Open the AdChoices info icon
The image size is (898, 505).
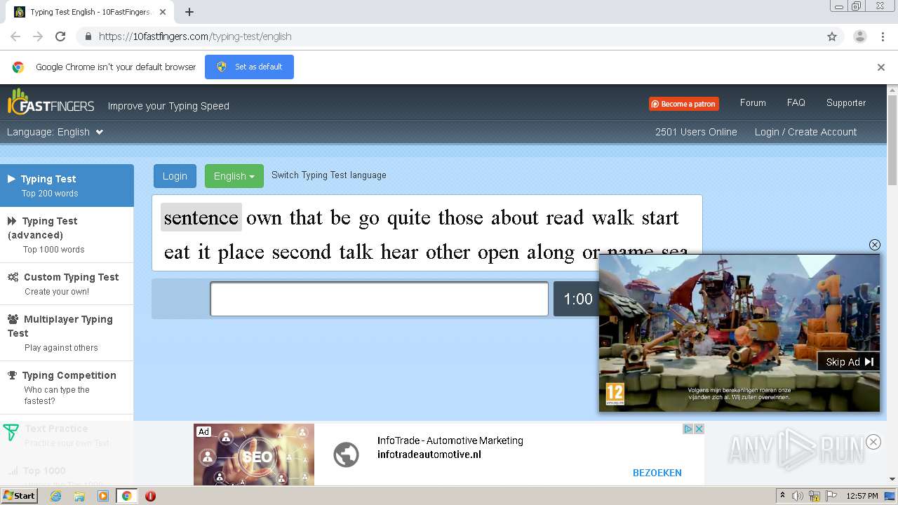(688, 429)
